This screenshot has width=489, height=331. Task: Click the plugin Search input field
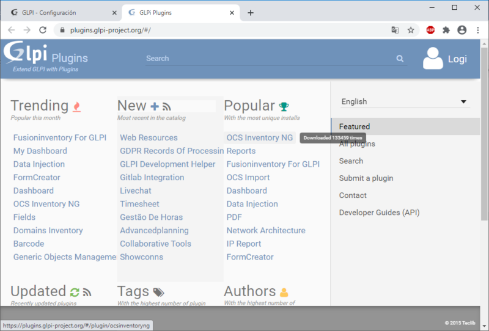click(x=269, y=59)
